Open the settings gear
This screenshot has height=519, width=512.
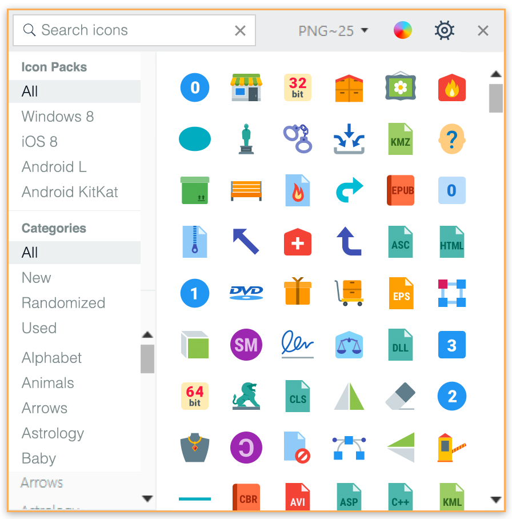coord(445,30)
